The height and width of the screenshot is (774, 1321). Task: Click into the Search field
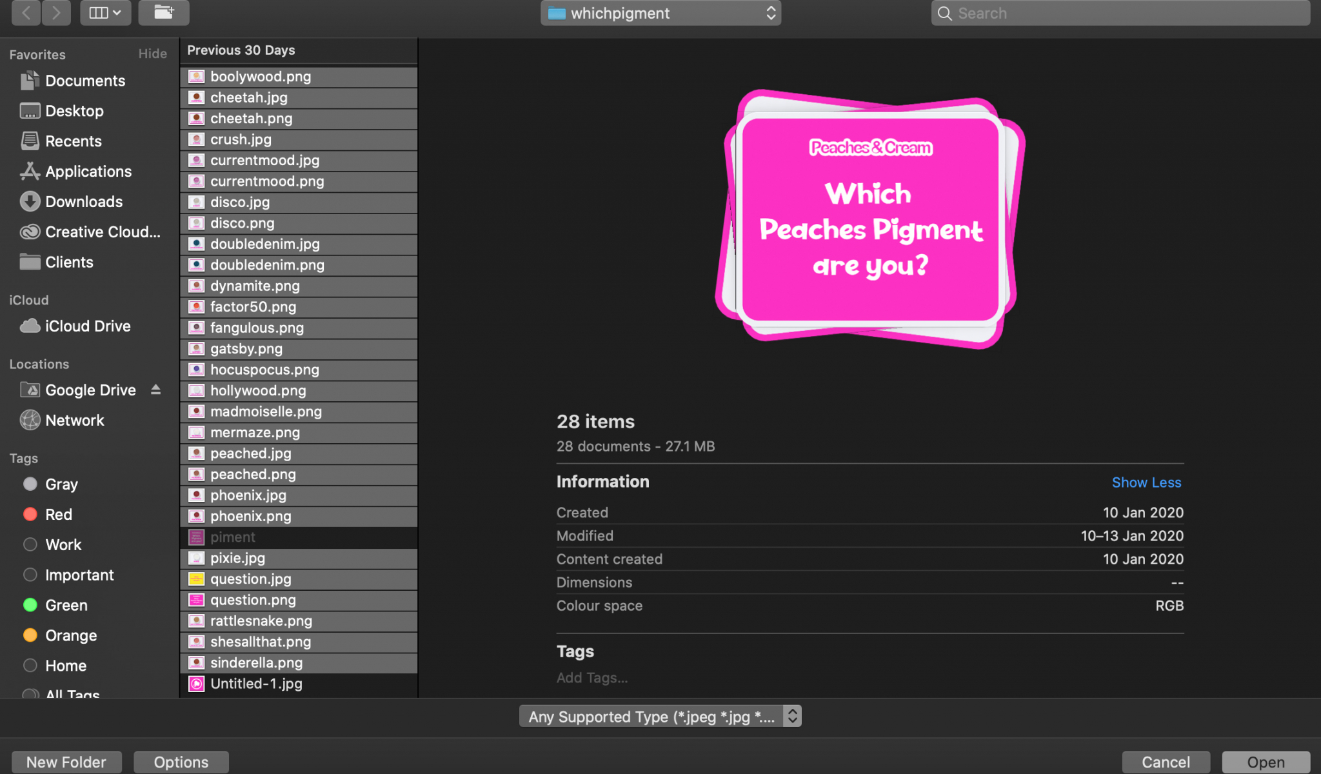pyautogui.click(x=1120, y=13)
